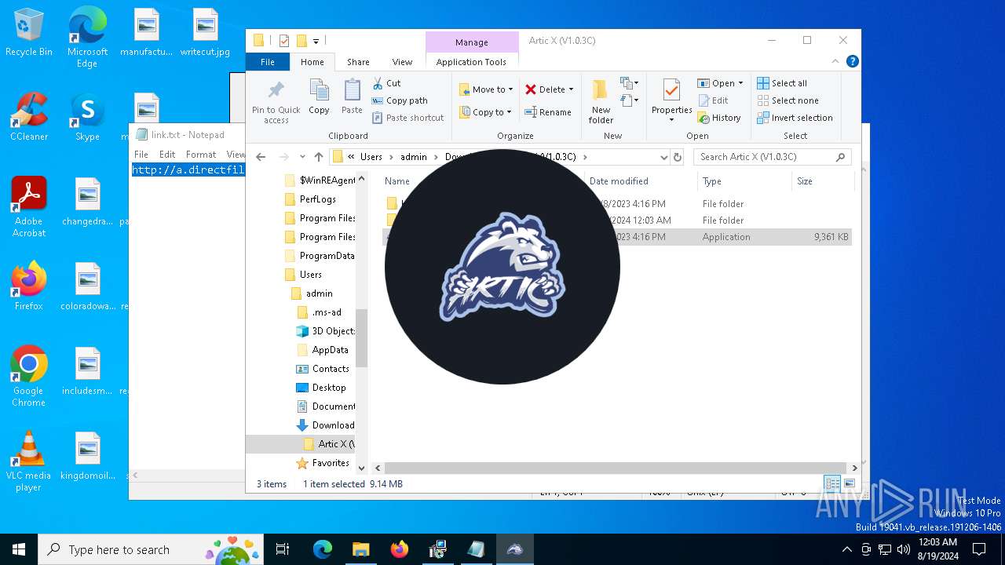
Task: Click Copy path option
Action: [400, 100]
